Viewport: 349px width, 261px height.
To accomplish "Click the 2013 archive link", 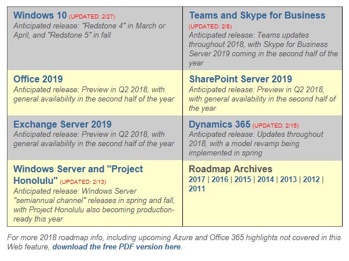I will pyautogui.click(x=288, y=179).
